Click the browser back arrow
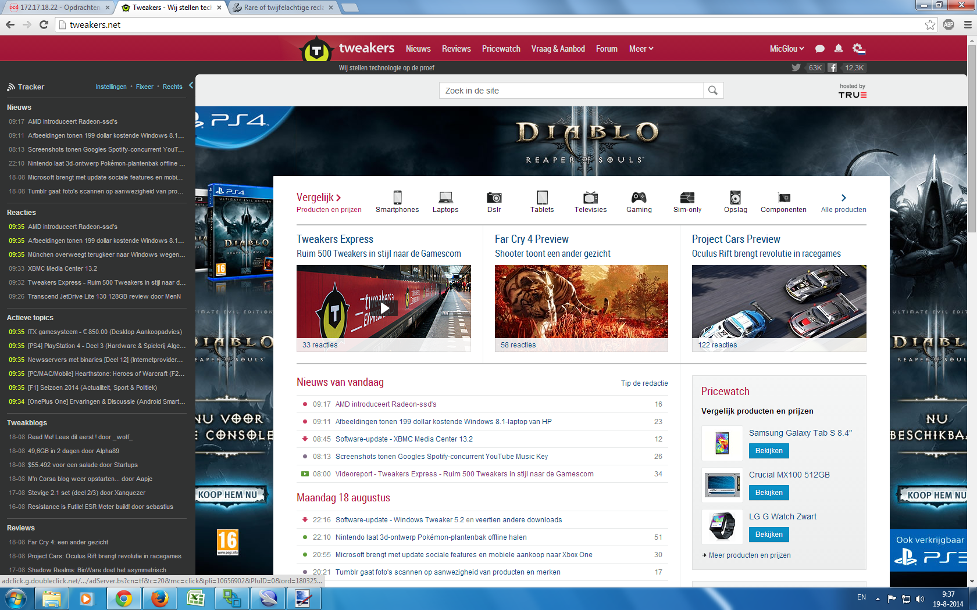Viewport: 977px width, 610px height. click(10, 24)
